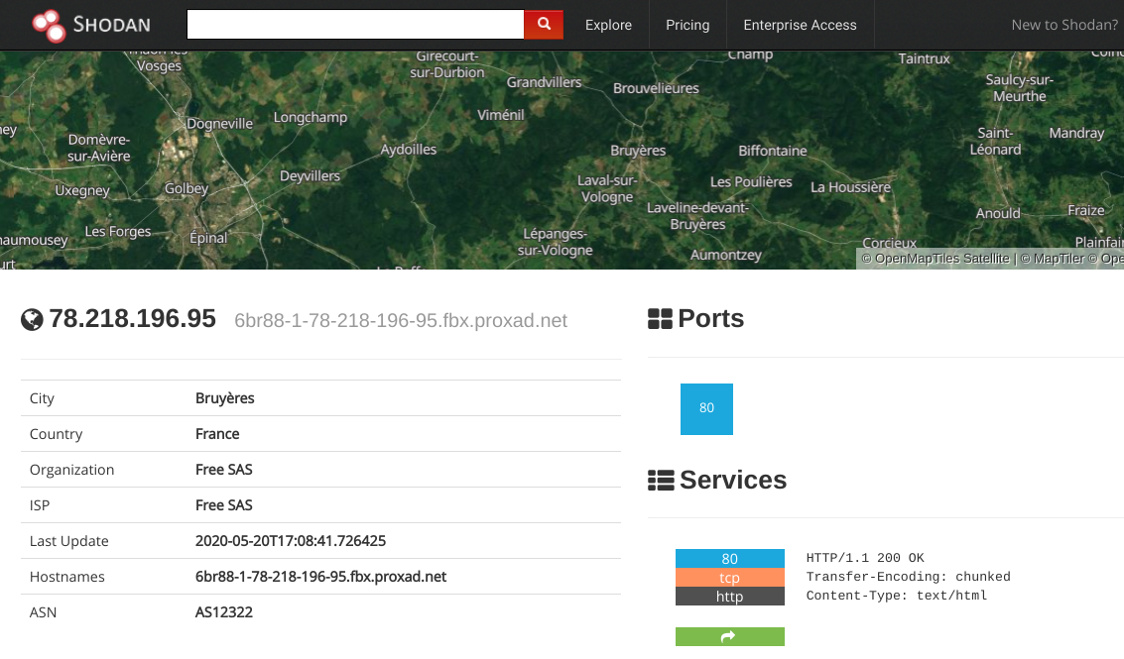Click the ISP value Free SAS
Screen dimensions: 1124x659
(223, 505)
